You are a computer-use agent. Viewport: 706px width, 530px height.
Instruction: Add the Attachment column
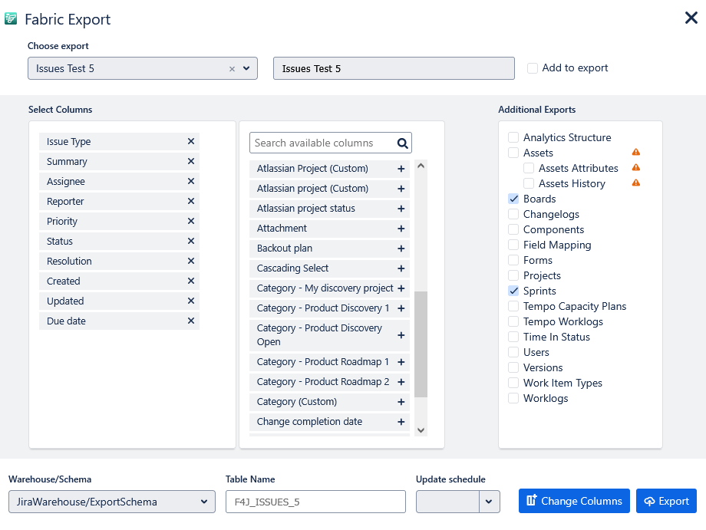pyautogui.click(x=401, y=229)
